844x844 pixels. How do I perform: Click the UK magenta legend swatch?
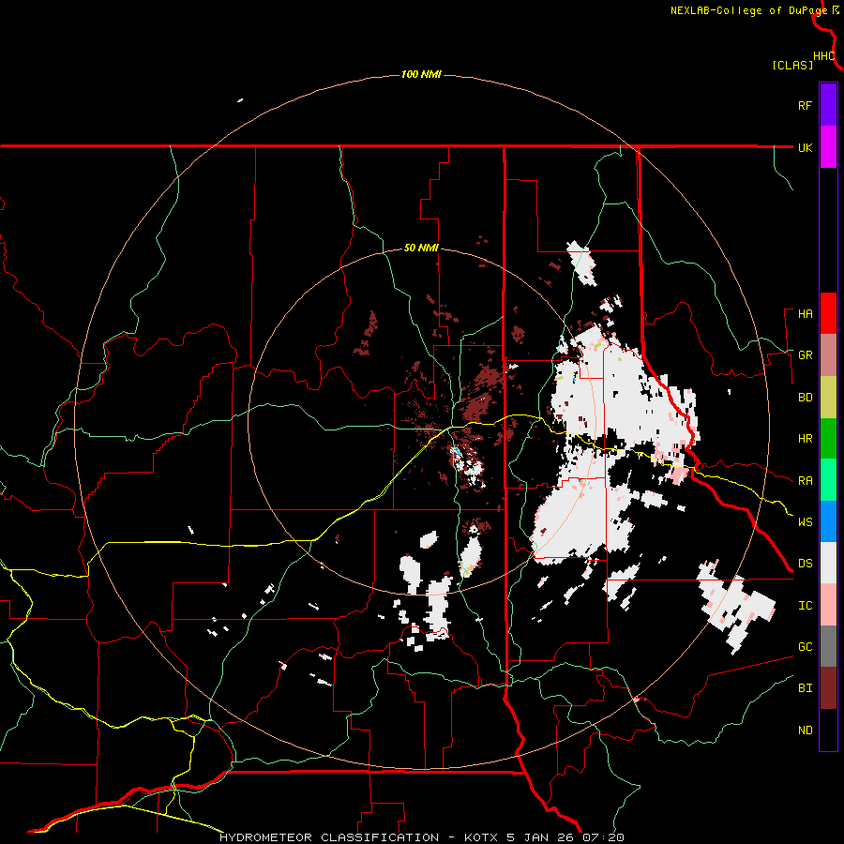coord(828,147)
